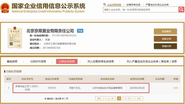This screenshot has width=185, height=104.
Task: Click the 发送报告 button
Action: point(165,31)
